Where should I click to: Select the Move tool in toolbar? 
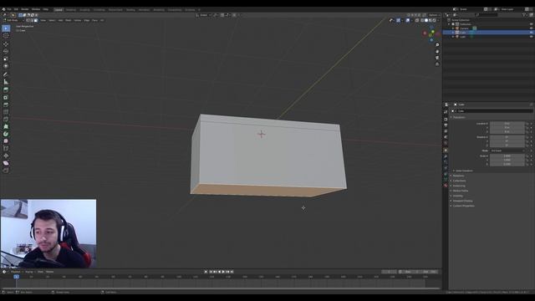[6, 44]
